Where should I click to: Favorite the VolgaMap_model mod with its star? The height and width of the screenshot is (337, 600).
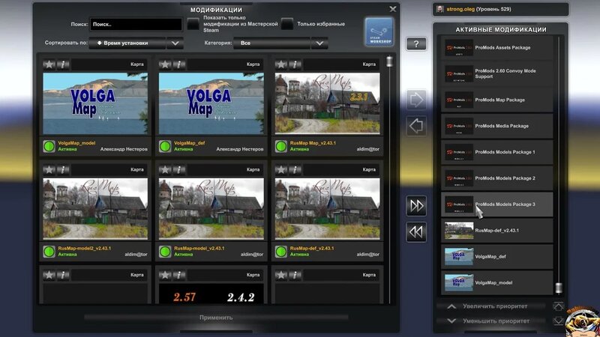coord(49,64)
